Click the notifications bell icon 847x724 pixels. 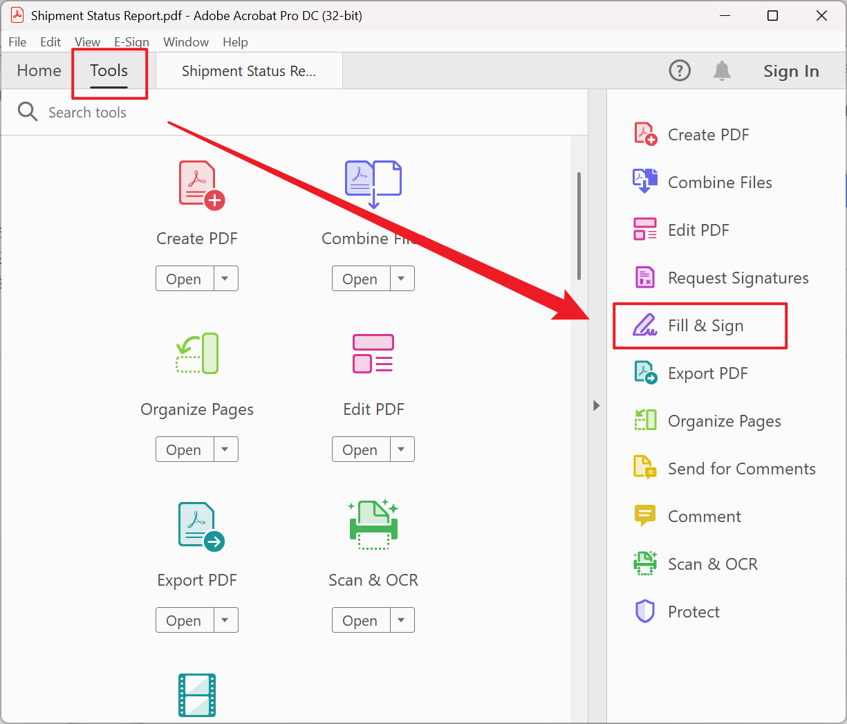pyautogui.click(x=722, y=71)
